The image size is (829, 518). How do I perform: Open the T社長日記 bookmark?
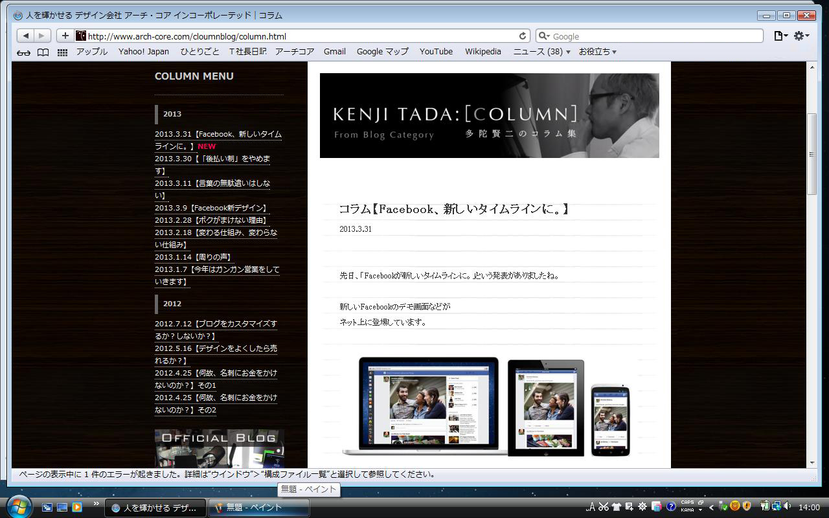pyautogui.click(x=247, y=52)
